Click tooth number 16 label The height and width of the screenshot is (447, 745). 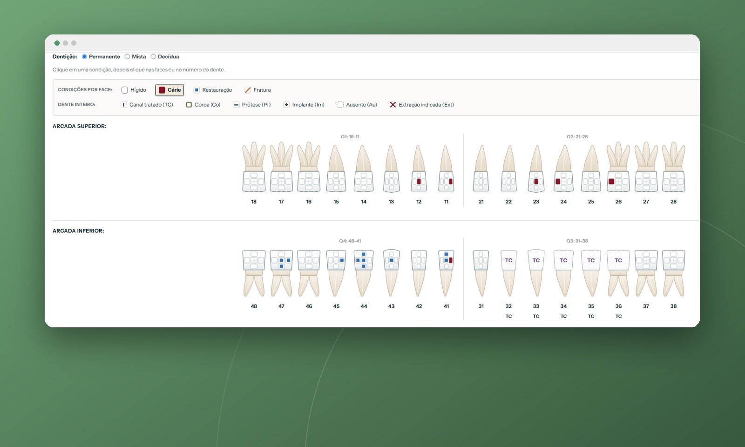click(309, 202)
